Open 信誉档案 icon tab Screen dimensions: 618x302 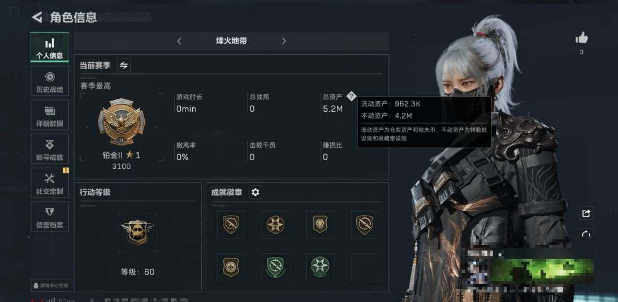coord(50,217)
